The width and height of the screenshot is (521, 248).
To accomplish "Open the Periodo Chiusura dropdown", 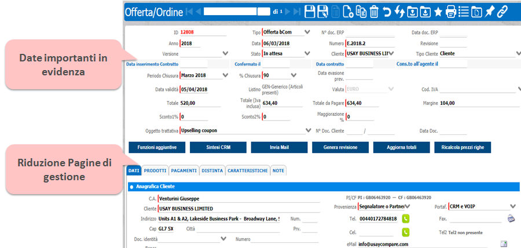I will point(225,75).
